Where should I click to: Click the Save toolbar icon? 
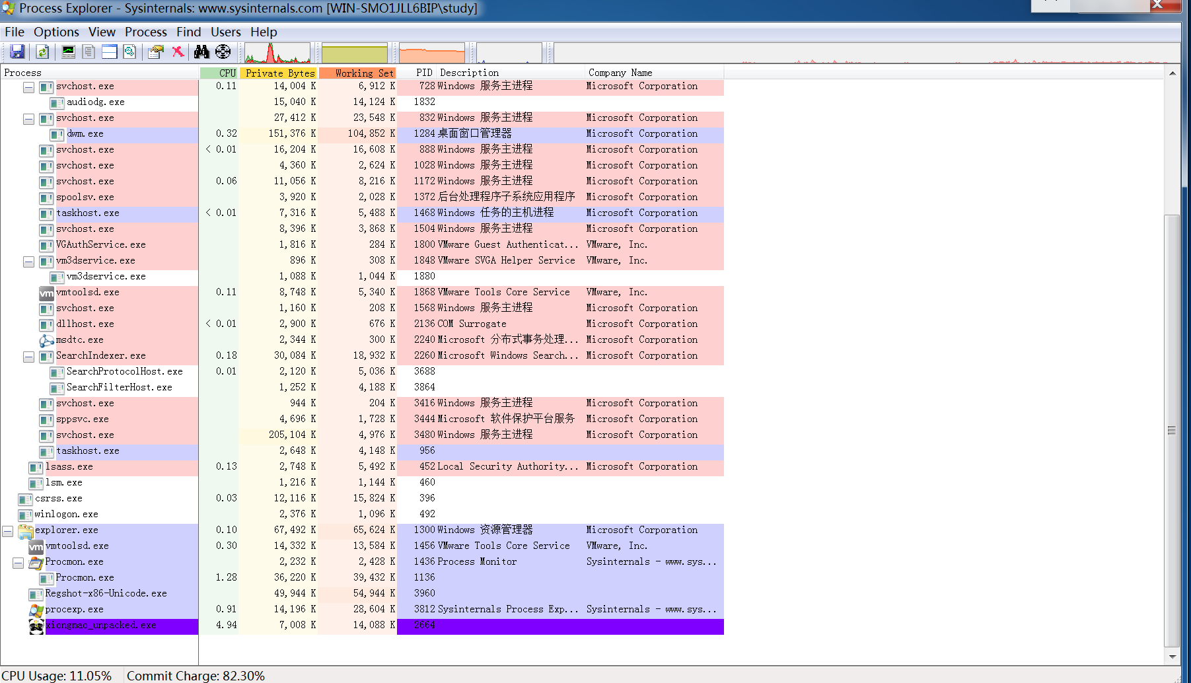pos(17,52)
